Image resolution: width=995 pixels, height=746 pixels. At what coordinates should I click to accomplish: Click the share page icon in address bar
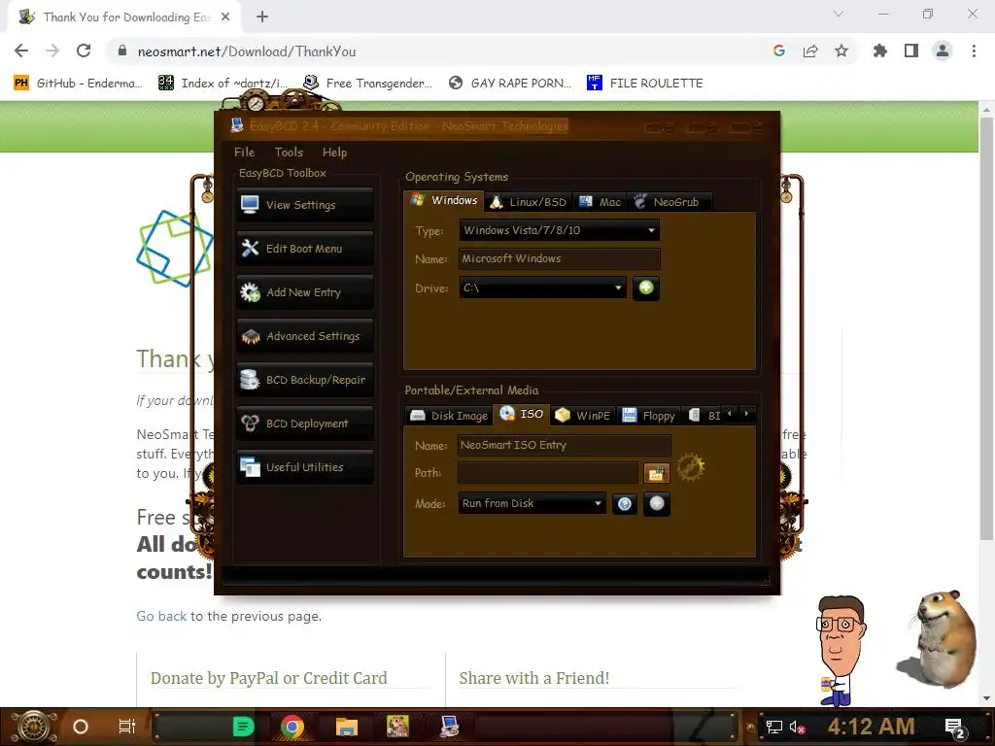810,51
